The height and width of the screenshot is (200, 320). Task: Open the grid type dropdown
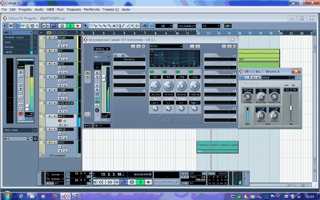(x=164, y=26)
